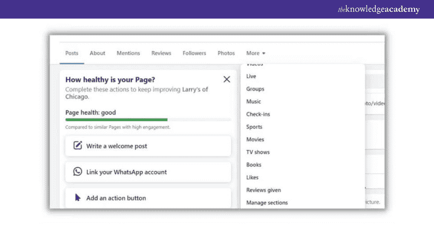Open the Photos tab
Image resolution: width=434 pixels, height=229 pixels.
click(x=226, y=53)
